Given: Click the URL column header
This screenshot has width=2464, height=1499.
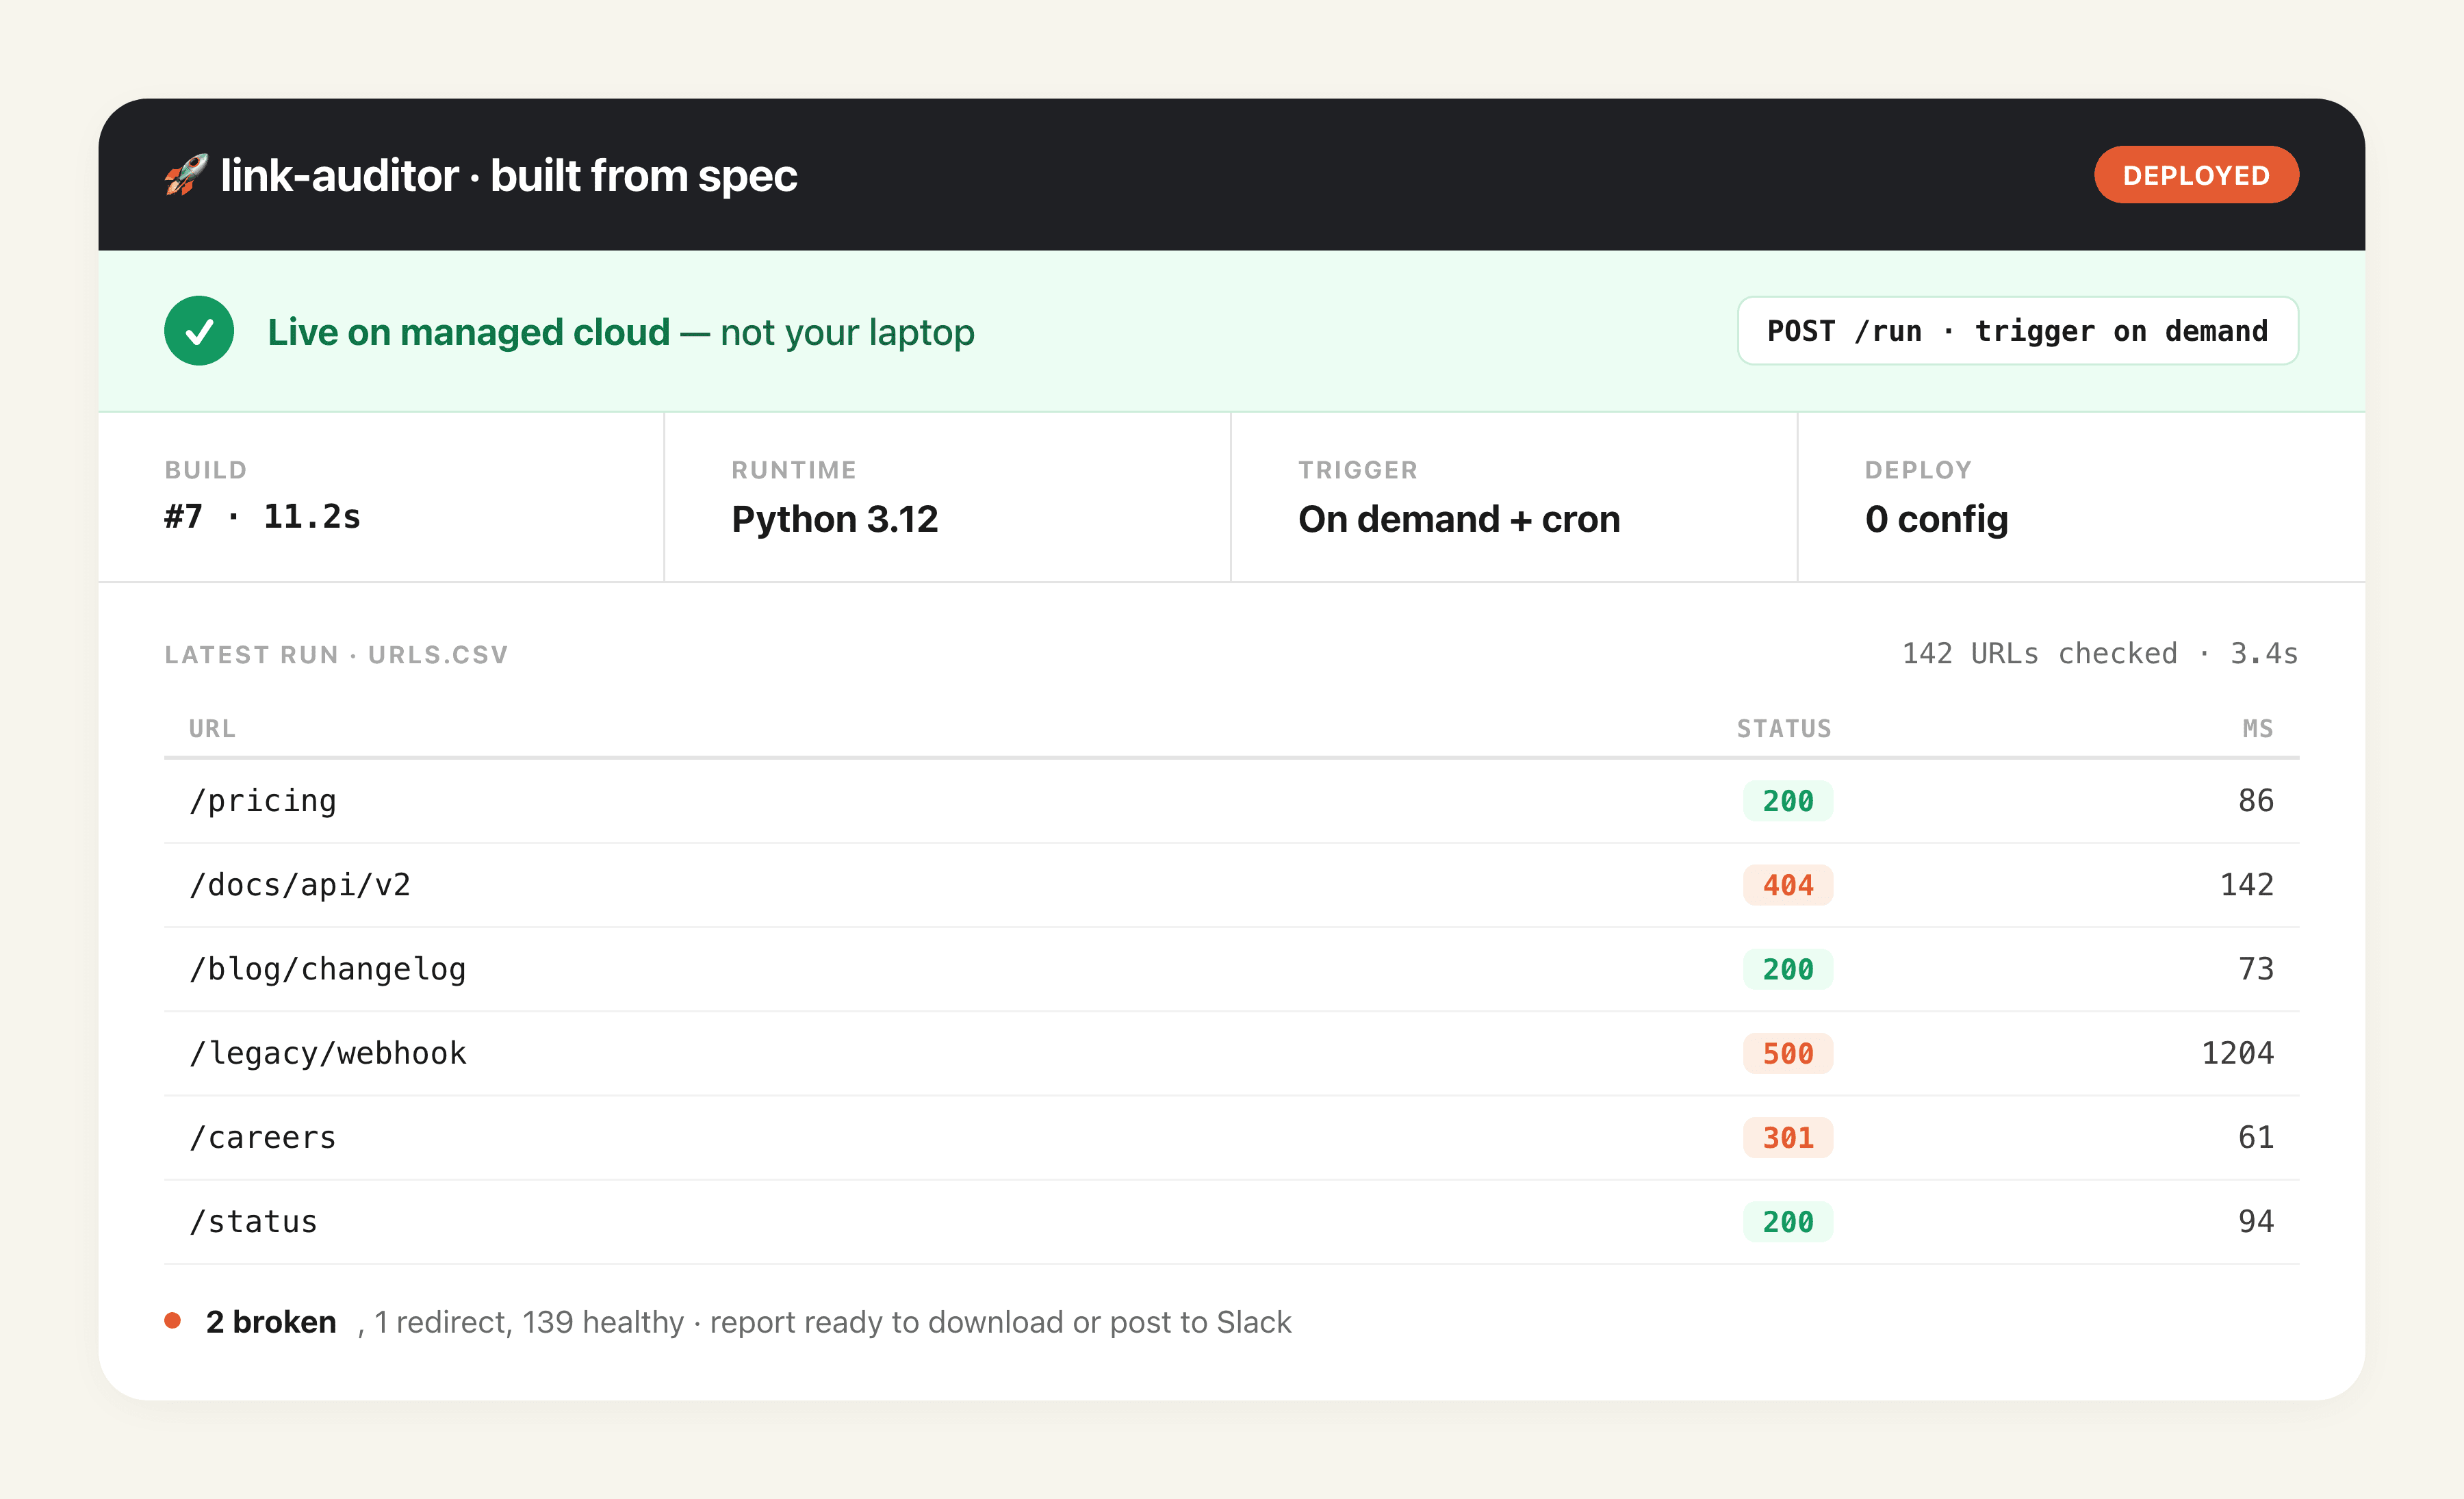Looking at the screenshot, I should click(x=212, y=729).
